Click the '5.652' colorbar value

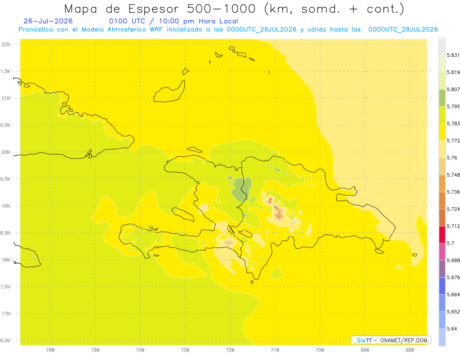tap(453, 312)
